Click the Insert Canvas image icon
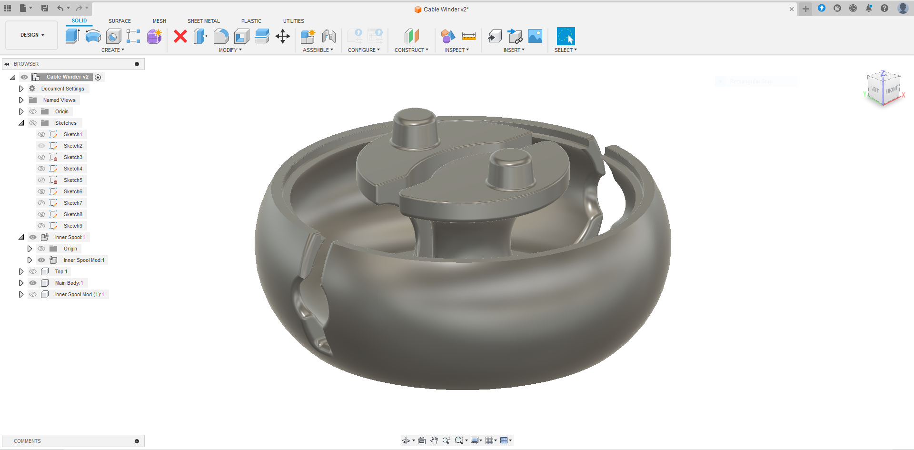The image size is (914, 450). click(536, 36)
